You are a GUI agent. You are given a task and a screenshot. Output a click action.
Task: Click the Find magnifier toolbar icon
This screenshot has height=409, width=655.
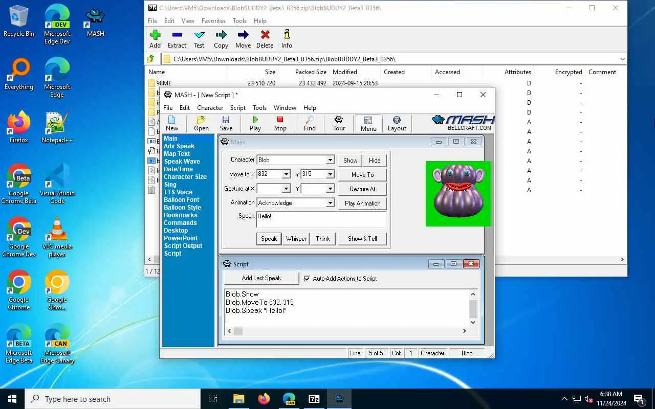click(x=310, y=124)
